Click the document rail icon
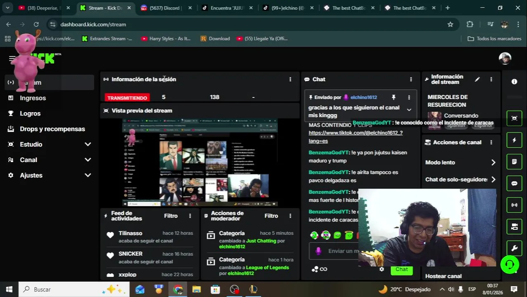This screenshot has height=297, width=527. (514, 162)
